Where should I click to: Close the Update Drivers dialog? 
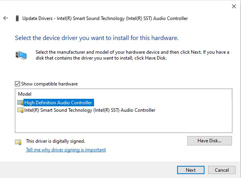234,6
